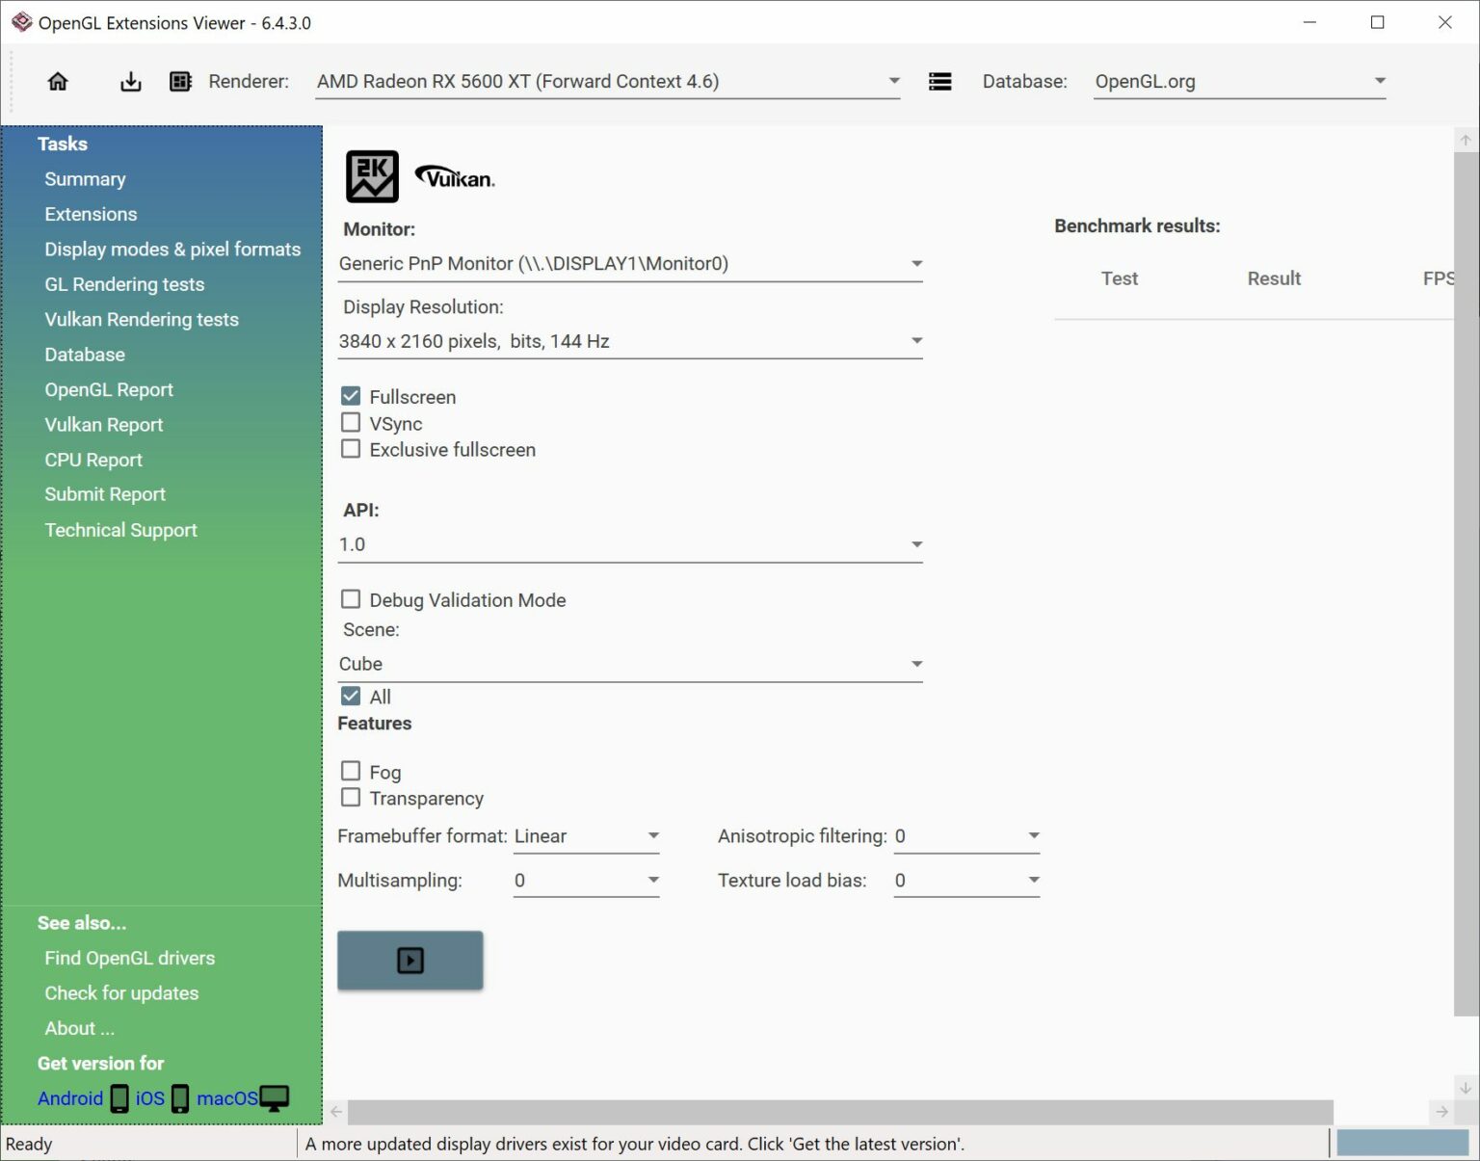
Task: Open CPU Report
Action: [x=93, y=461]
